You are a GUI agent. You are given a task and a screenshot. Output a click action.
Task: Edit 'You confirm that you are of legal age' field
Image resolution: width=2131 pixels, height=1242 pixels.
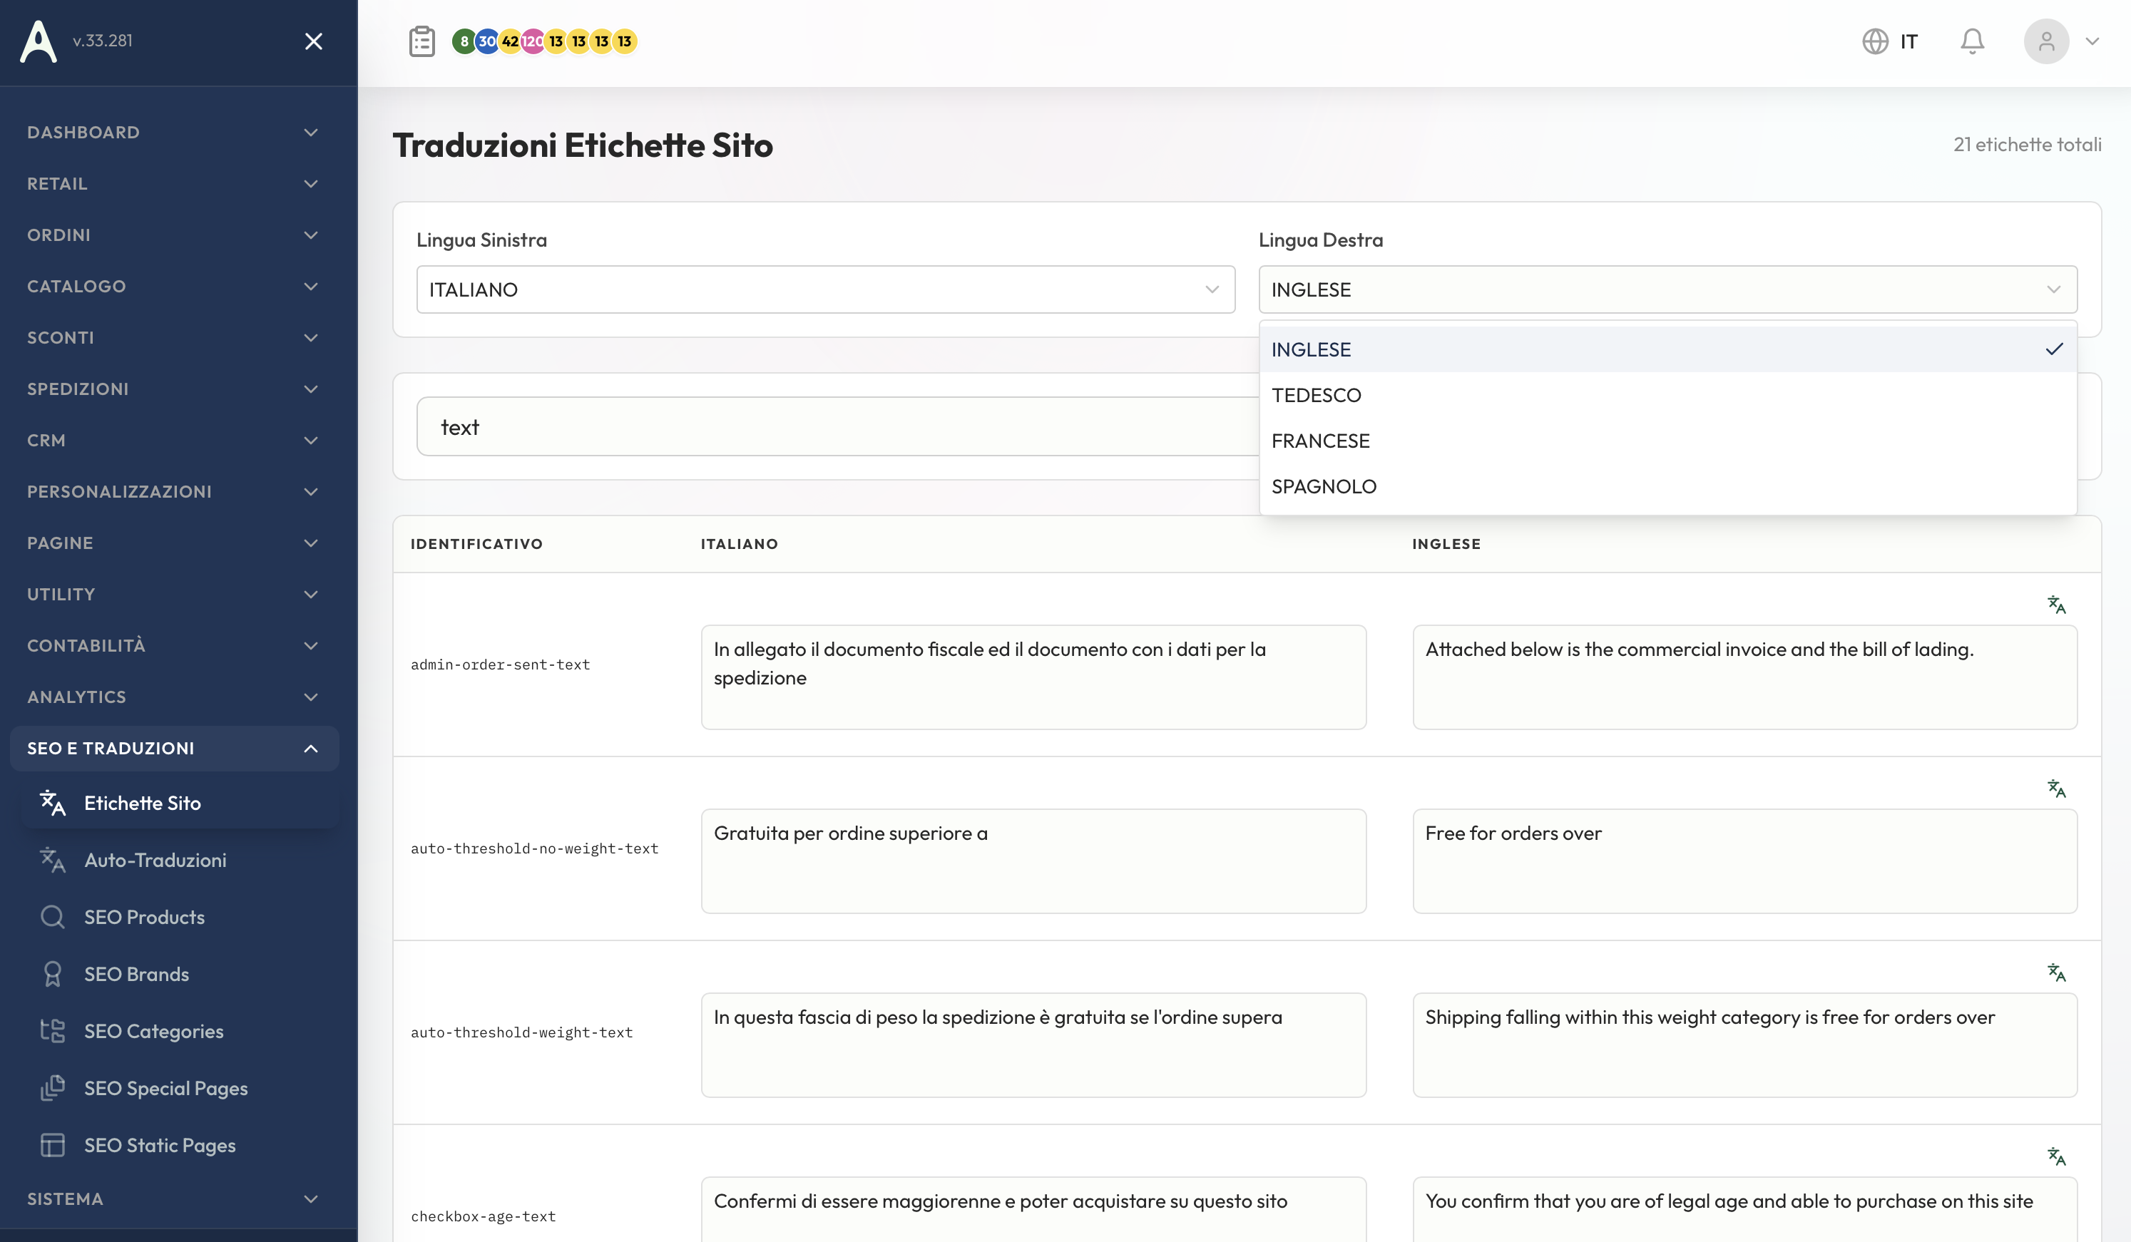[1744, 1210]
